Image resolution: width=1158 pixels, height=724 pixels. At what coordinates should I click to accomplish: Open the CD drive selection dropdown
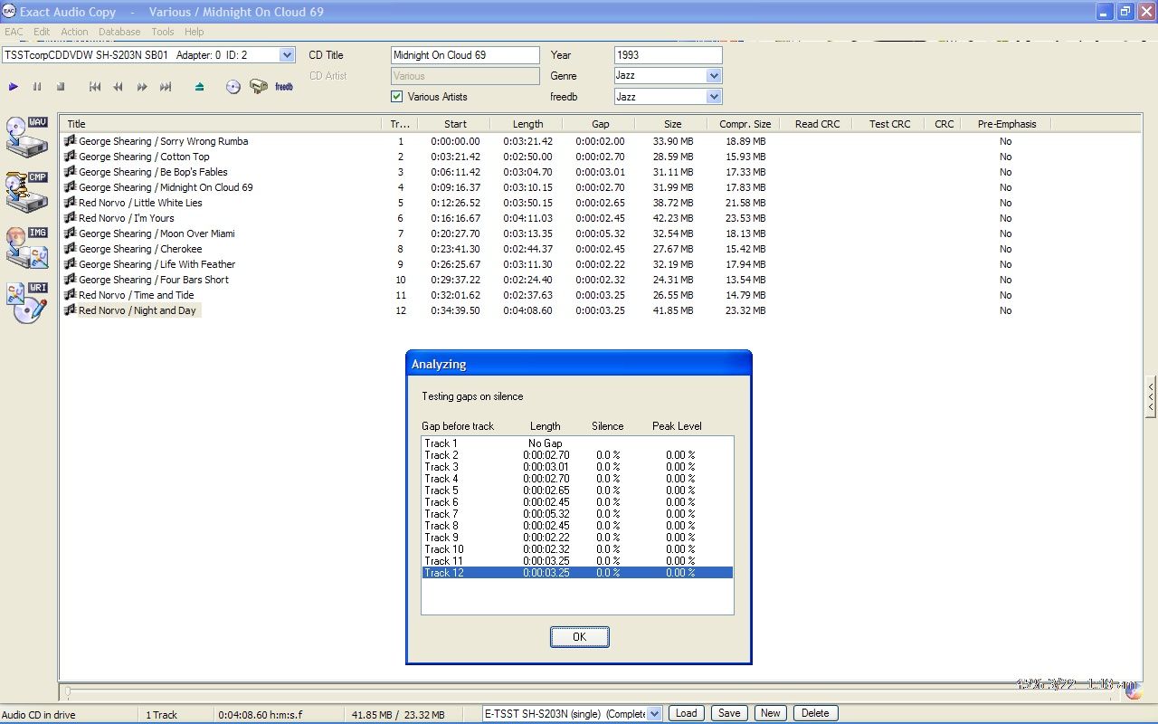click(287, 55)
